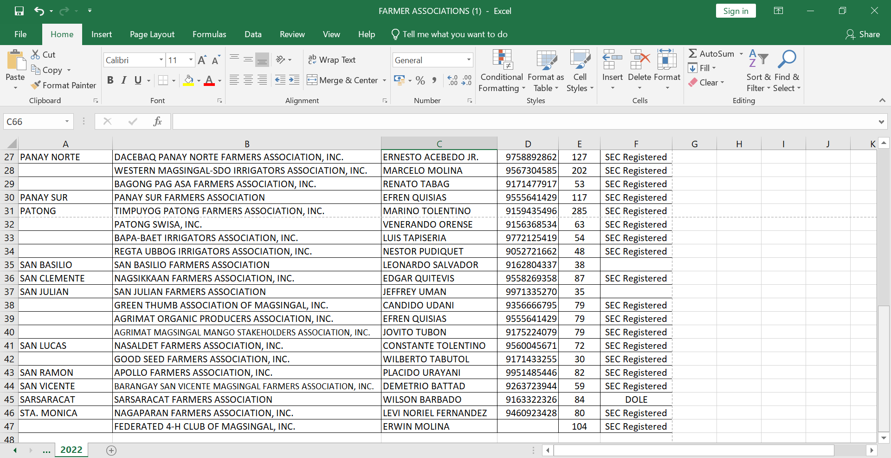The height and width of the screenshot is (458, 891).
Task: Decrease font size with smaller A icon
Action: click(216, 60)
